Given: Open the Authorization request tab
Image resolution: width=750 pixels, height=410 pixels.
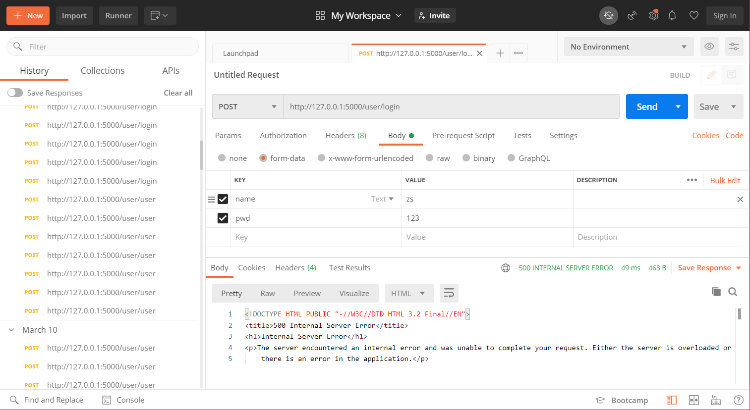Looking at the screenshot, I should [x=283, y=136].
